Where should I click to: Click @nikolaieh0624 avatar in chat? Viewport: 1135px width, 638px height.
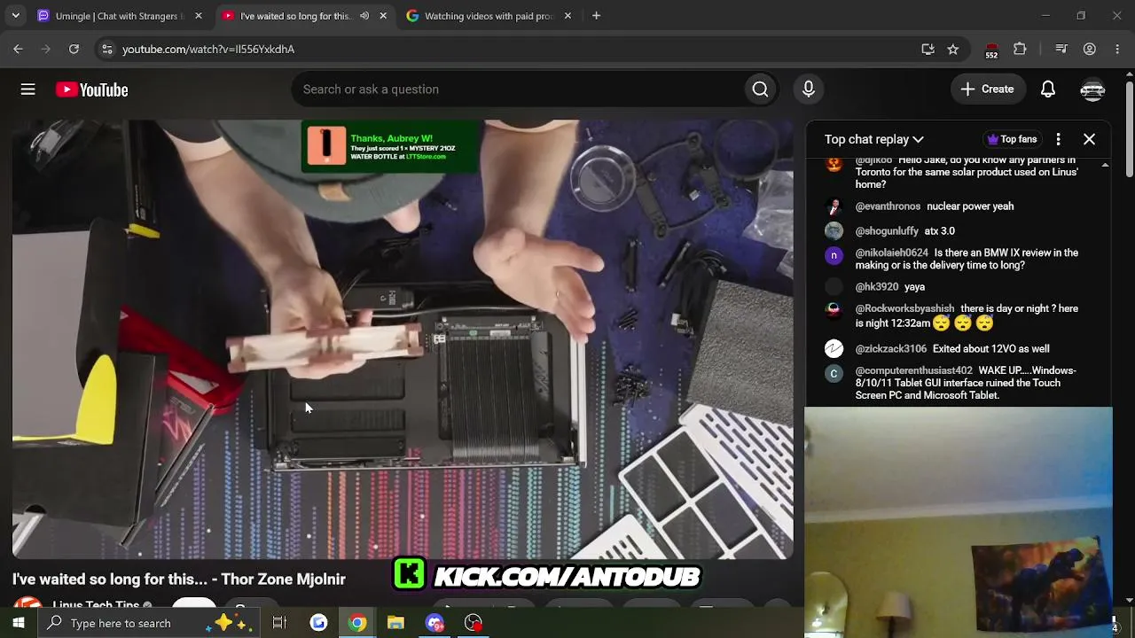(834, 256)
